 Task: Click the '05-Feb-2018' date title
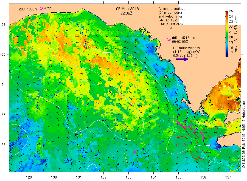point(127,9)
